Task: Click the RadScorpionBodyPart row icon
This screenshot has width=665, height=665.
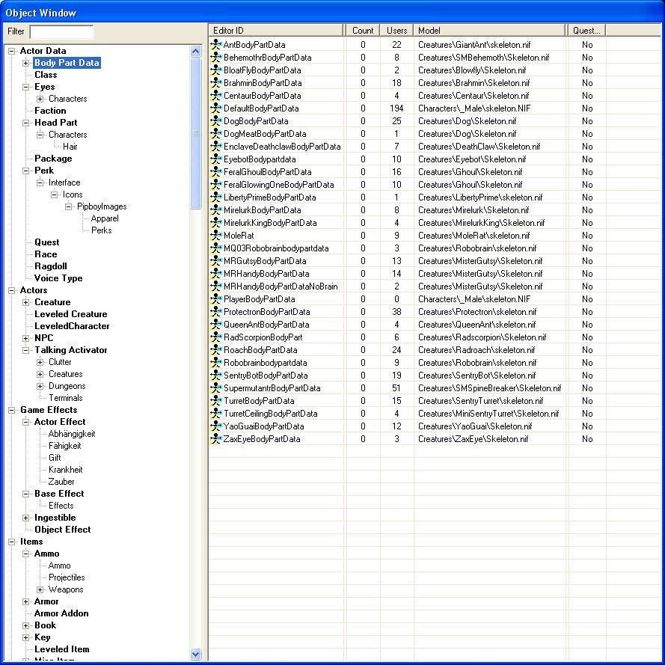Action: [x=216, y=337]
